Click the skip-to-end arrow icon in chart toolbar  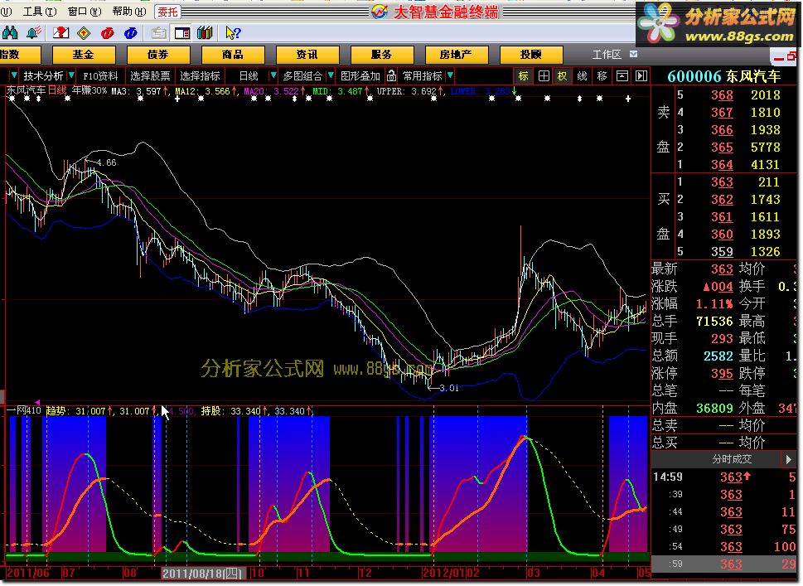pyautogui.click(x=641, y=76)
